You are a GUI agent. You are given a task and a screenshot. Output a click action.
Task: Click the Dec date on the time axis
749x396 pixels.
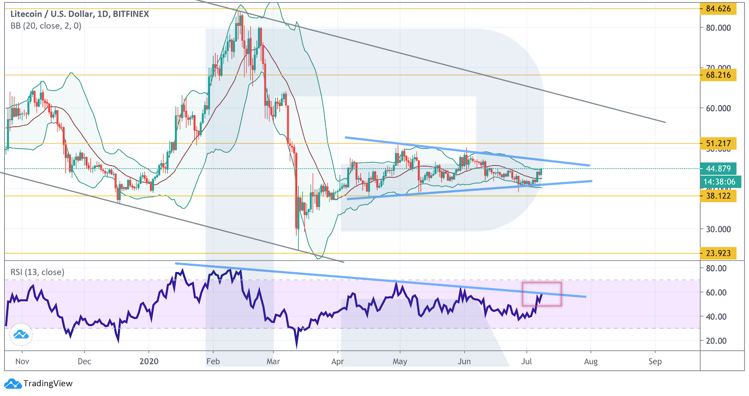(x=84, y=361)
